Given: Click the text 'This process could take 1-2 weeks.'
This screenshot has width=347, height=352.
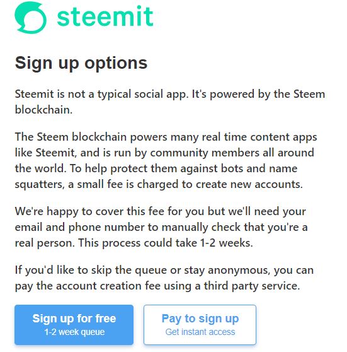Looking at the screenshot, I should (x=166, y=243).
